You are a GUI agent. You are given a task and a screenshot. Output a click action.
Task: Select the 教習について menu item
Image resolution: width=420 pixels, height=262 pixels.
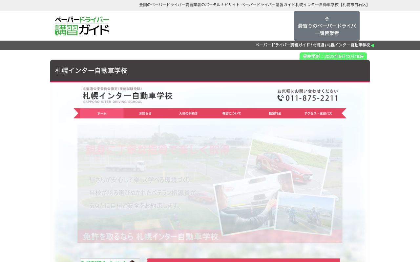[x=231, y=113]
